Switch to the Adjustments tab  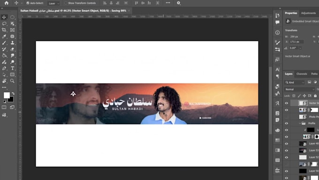point(308,13)
